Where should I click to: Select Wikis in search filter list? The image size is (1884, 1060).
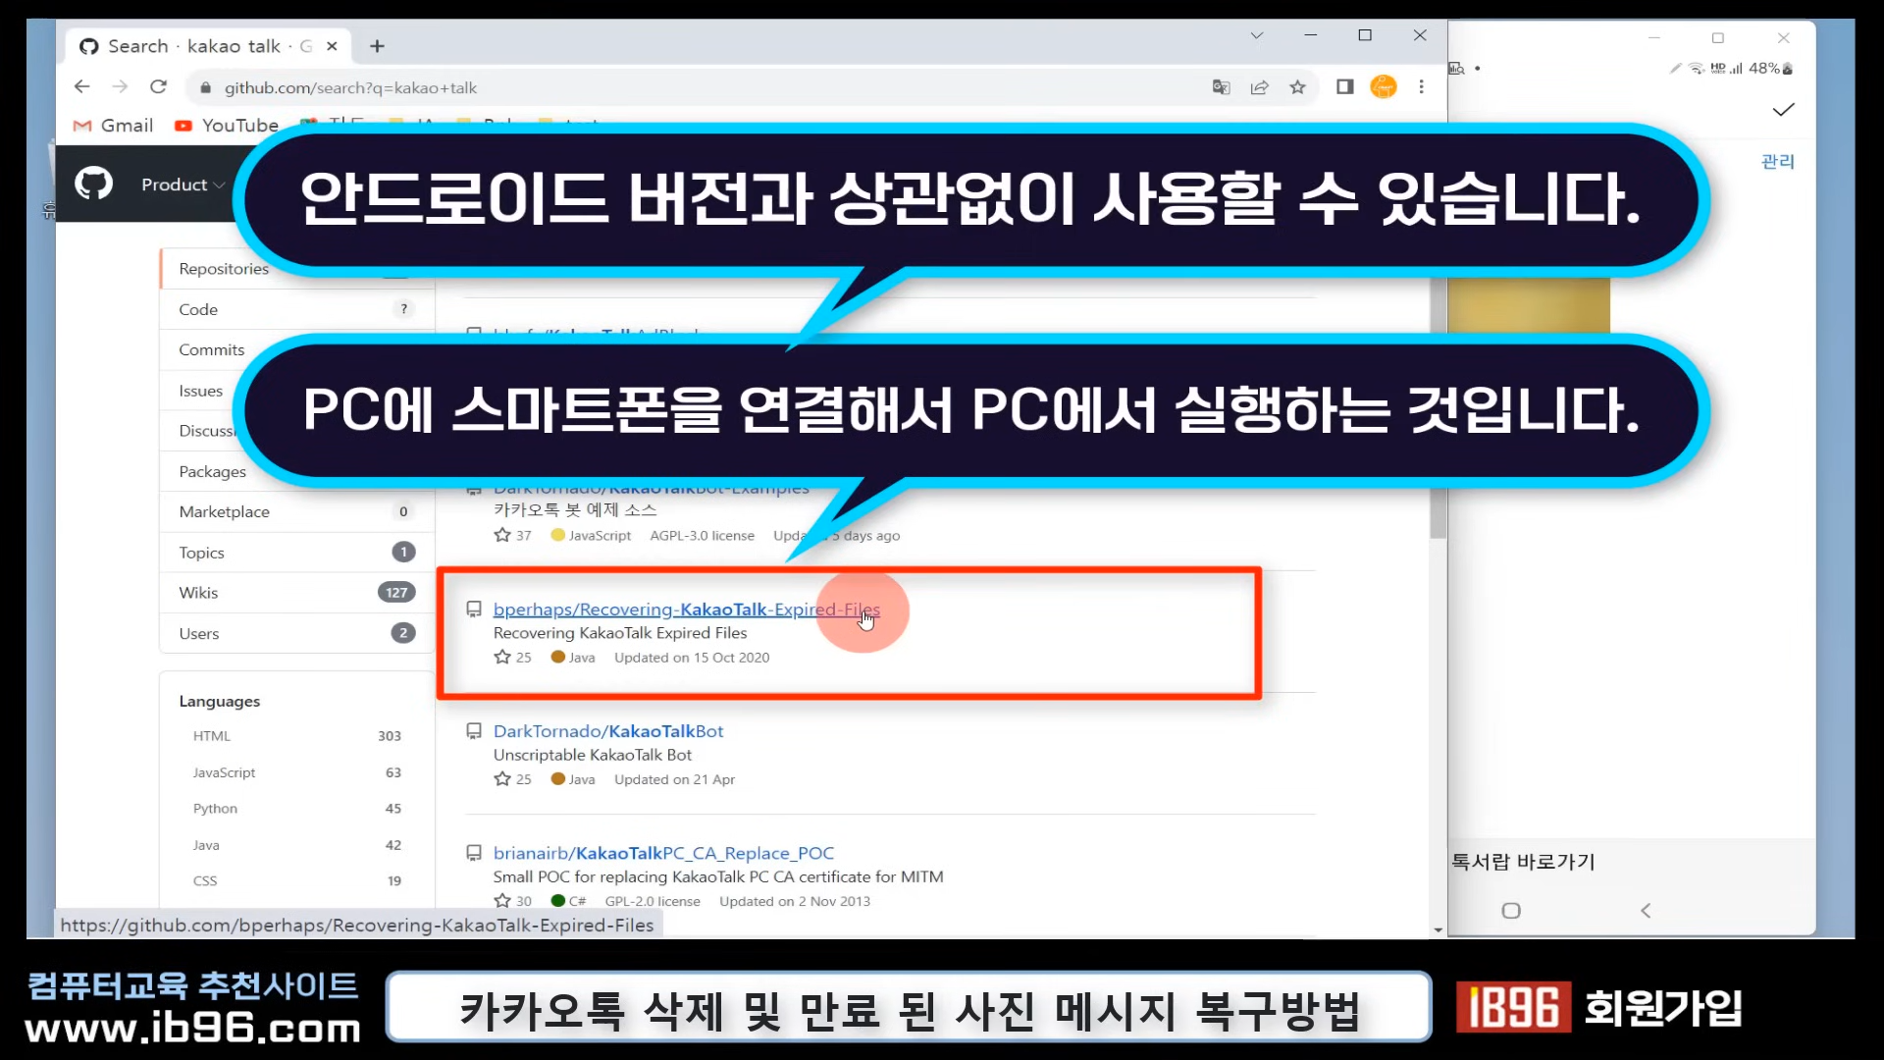(x=198, y=593)
